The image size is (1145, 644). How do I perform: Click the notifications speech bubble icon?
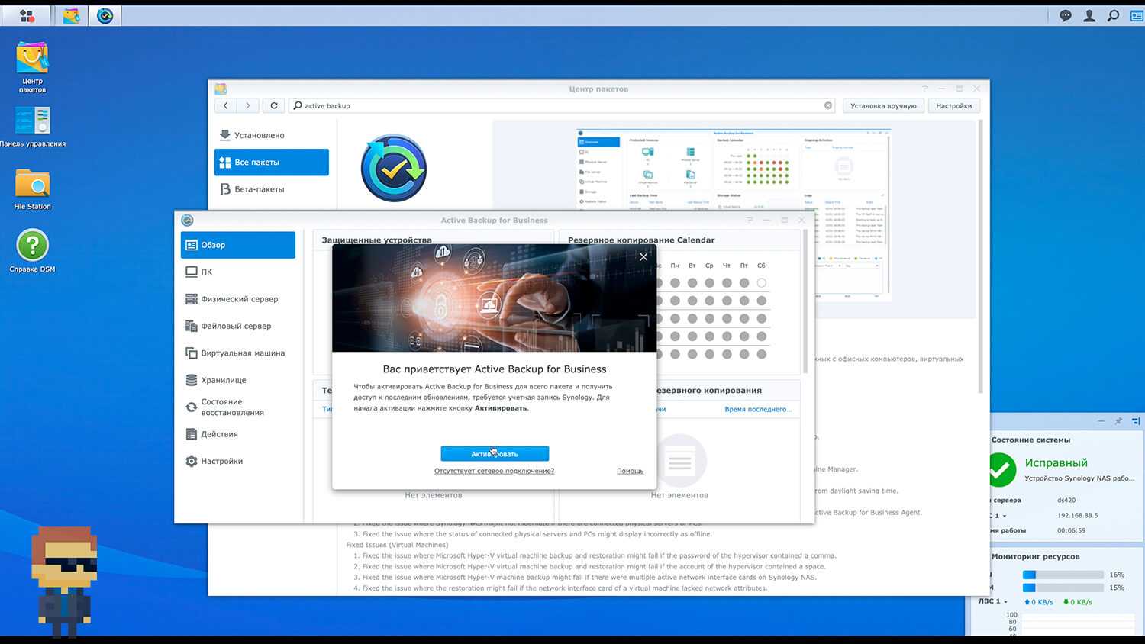[x=1066, y=15]
